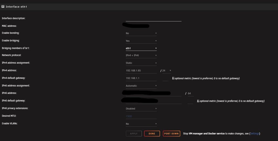Image resolution: width=278 pixels, height=141 pixels.
Task: Click the DONE button
Action: coord(152,134)
